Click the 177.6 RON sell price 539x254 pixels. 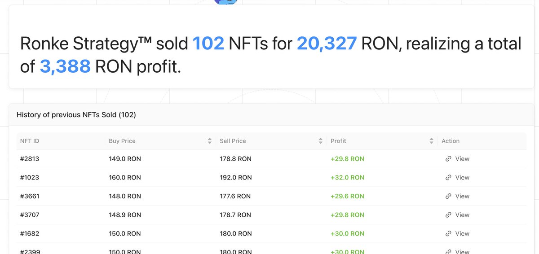point(235,196)
